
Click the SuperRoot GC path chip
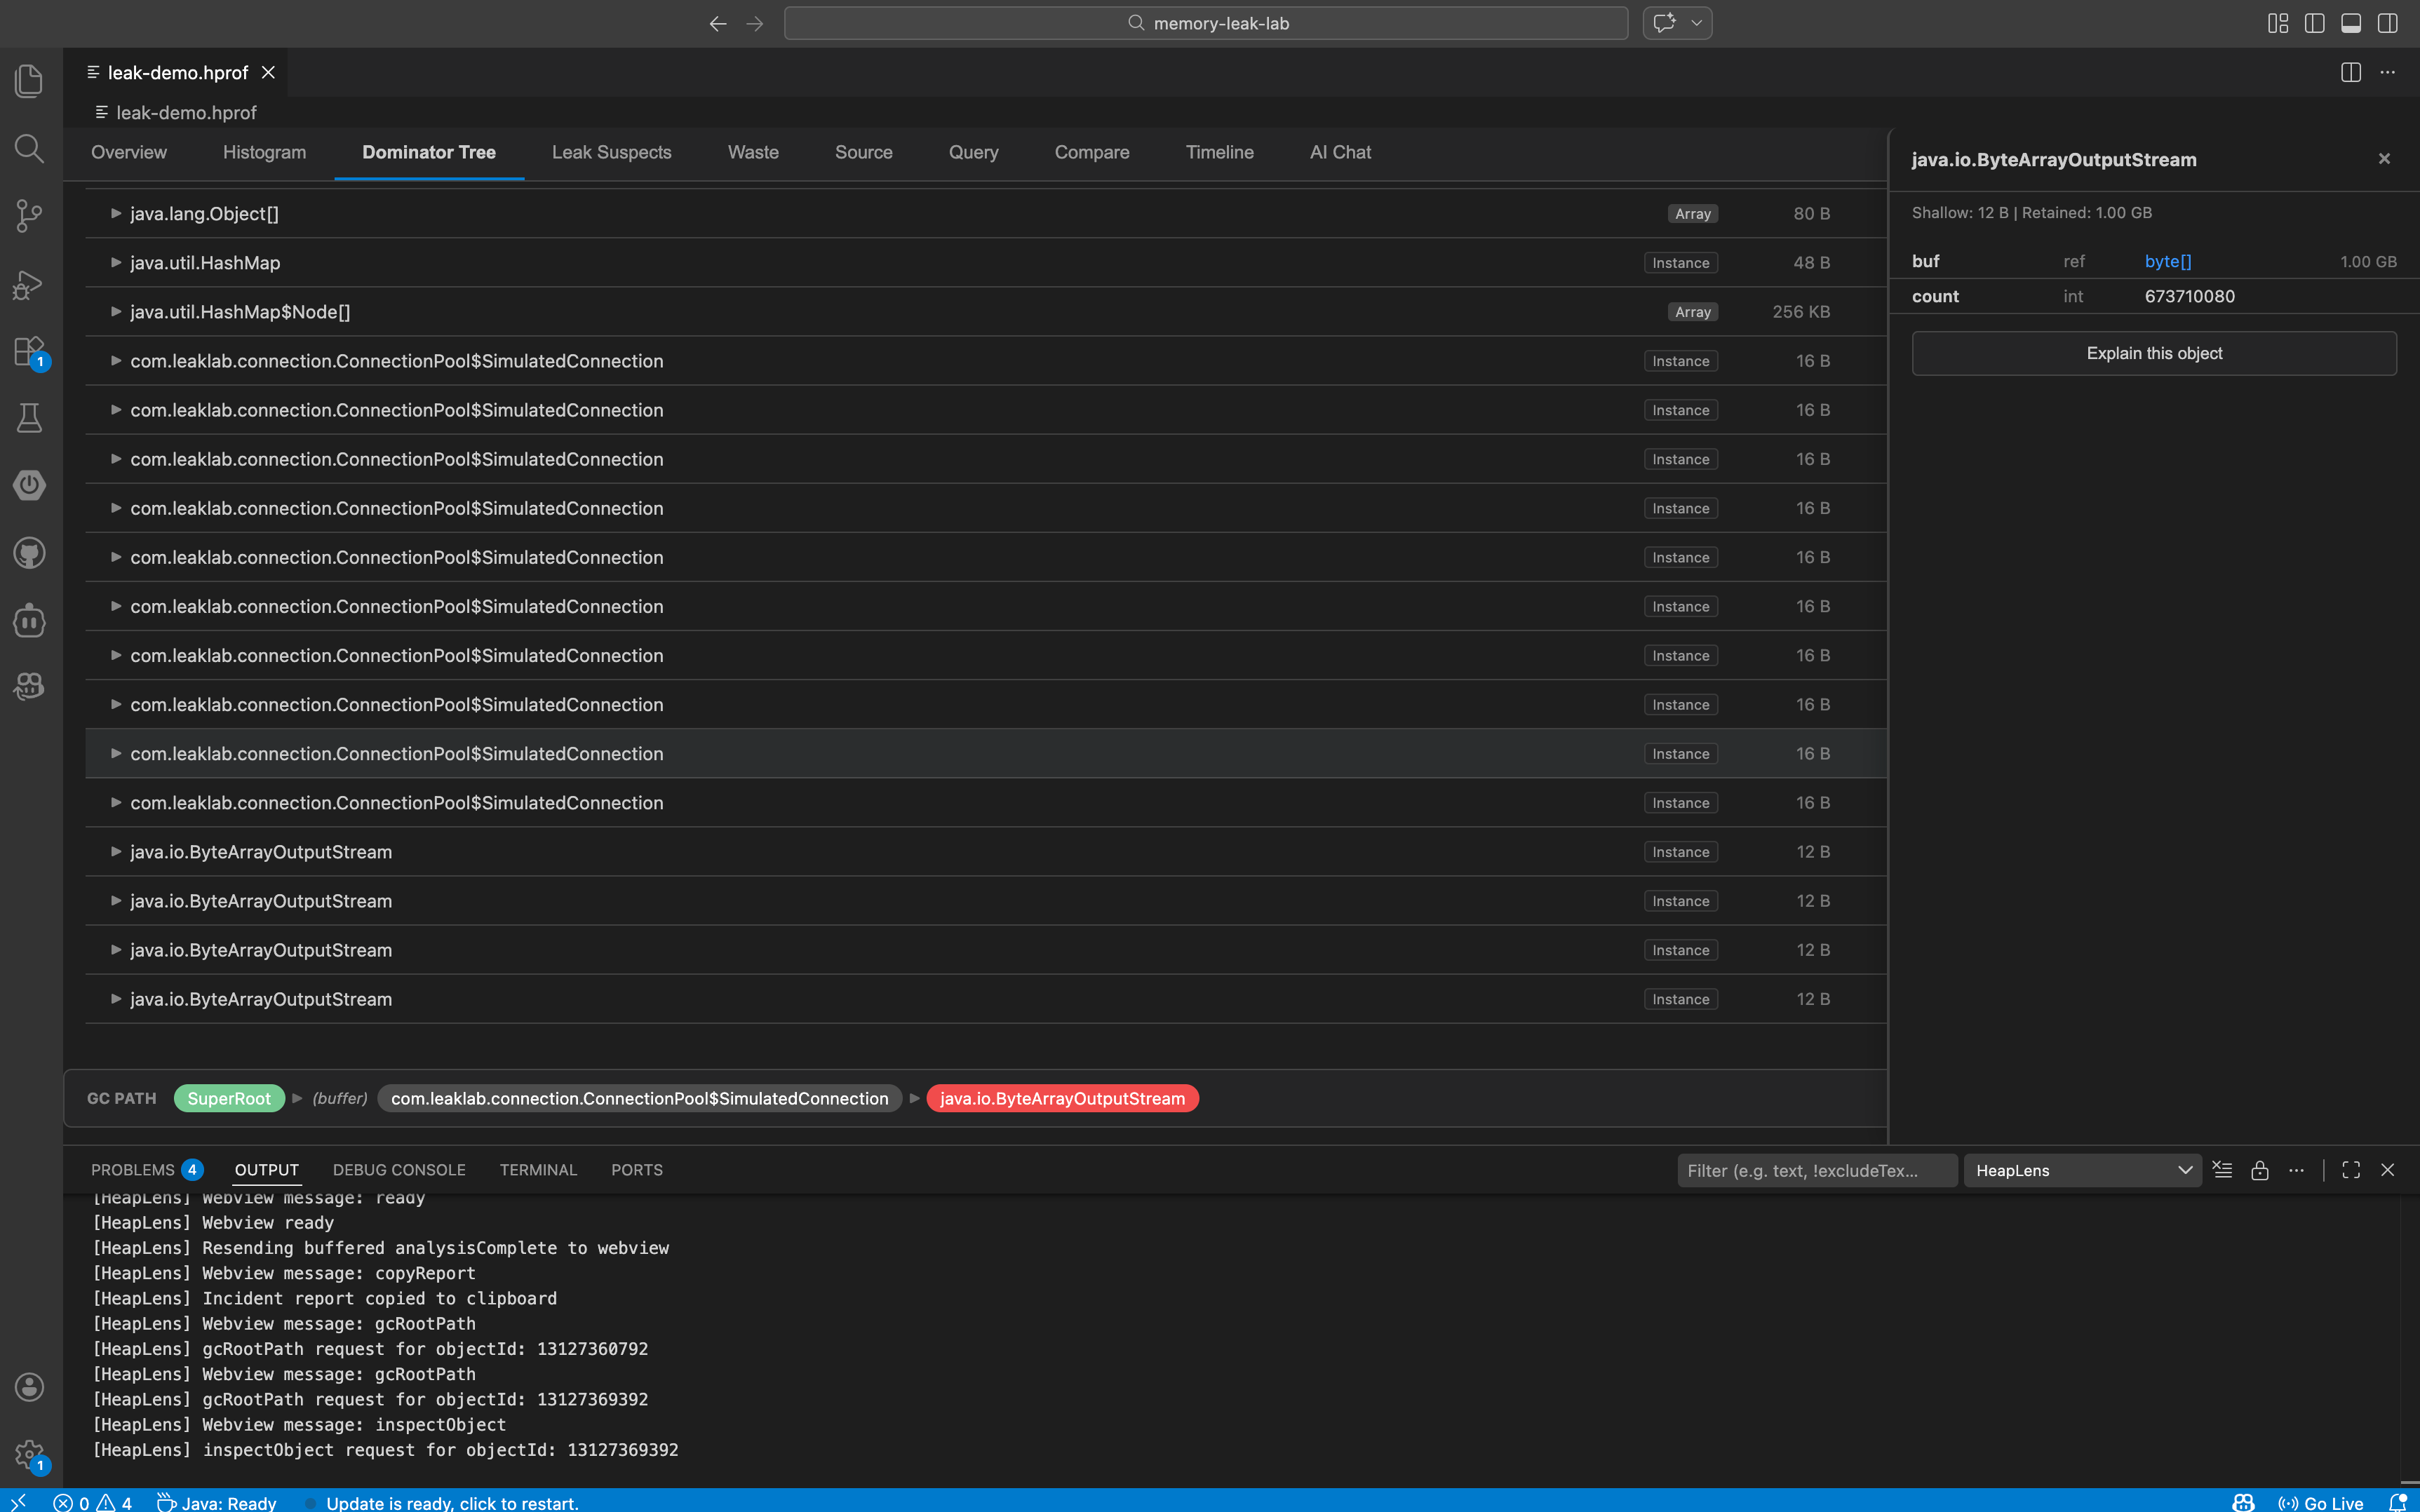click(229, 1098)
